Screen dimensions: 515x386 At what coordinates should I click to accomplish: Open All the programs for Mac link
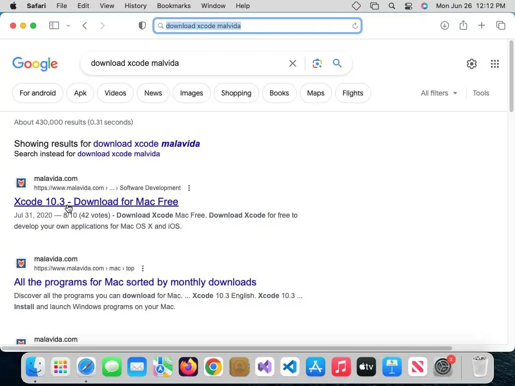pos(135,282)
